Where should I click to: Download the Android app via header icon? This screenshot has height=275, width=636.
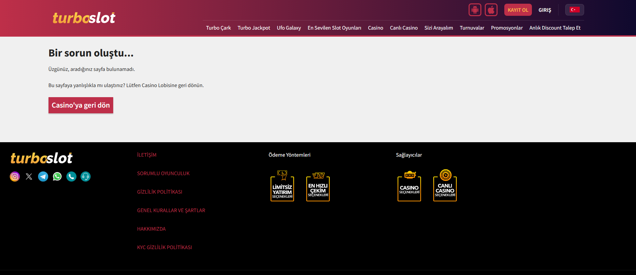[475, 10]
